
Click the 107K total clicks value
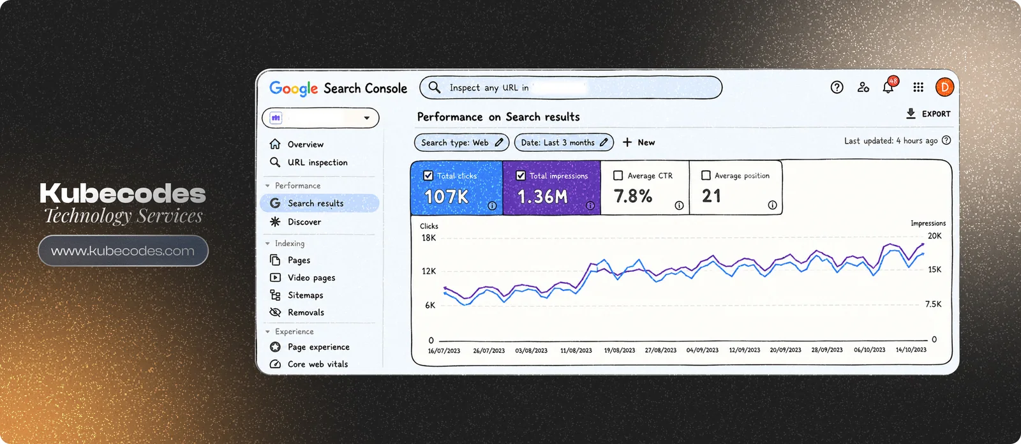447,197
